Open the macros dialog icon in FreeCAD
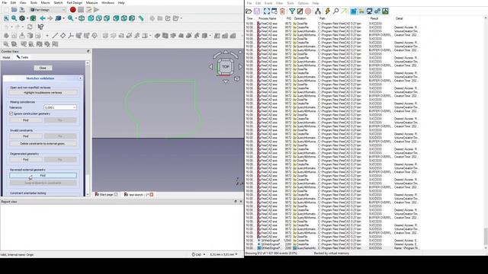This screenshot has width=488, height=274. pos(88,10)
